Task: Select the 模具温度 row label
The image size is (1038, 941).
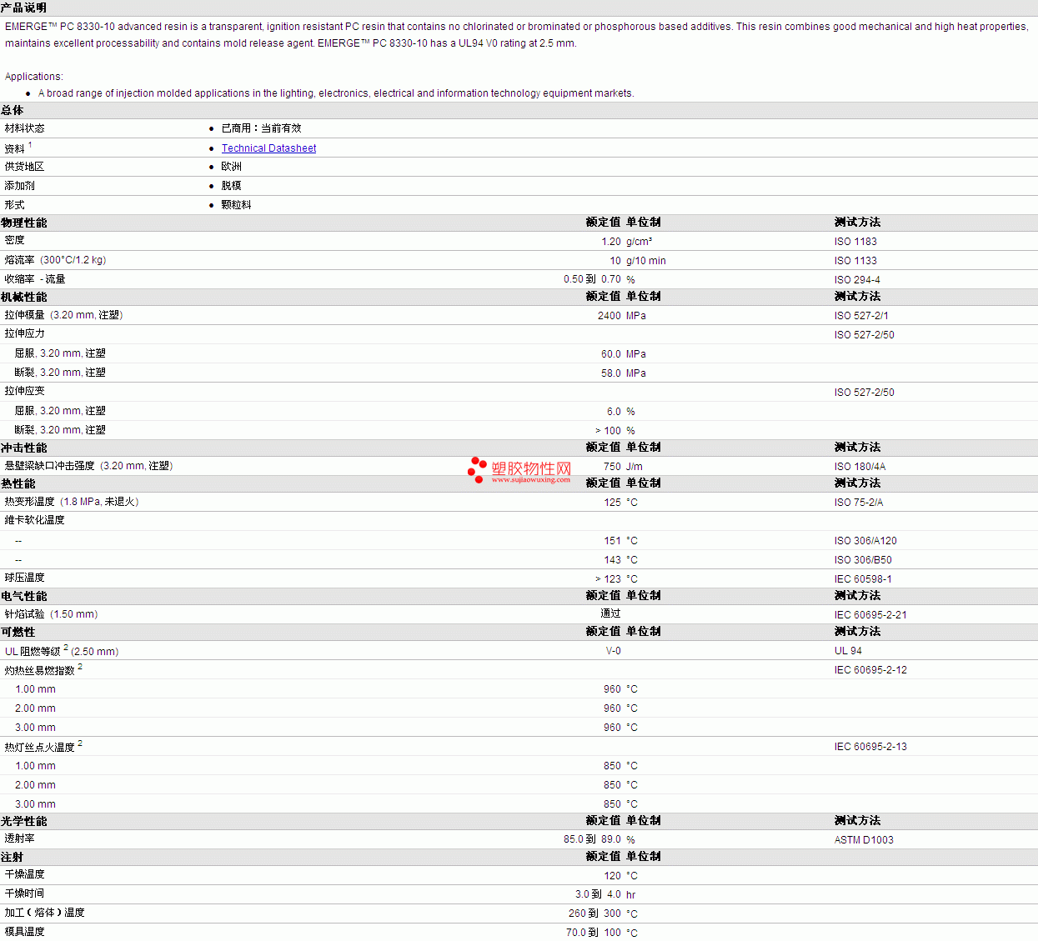Action: pos(25,932)
